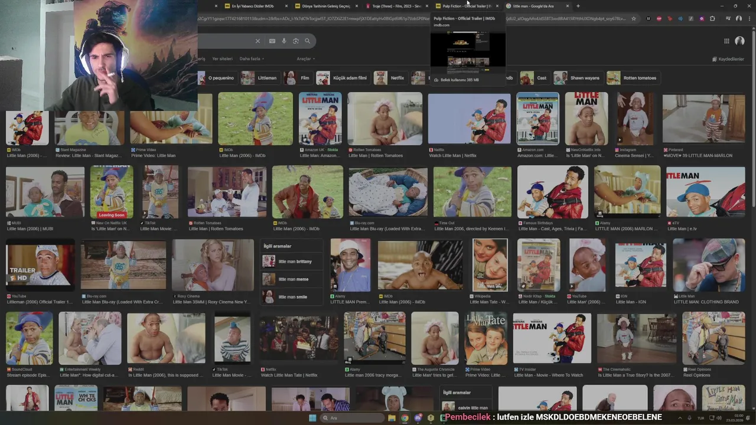
Task: Open related search 'little man brittany'
Action: 292,261
